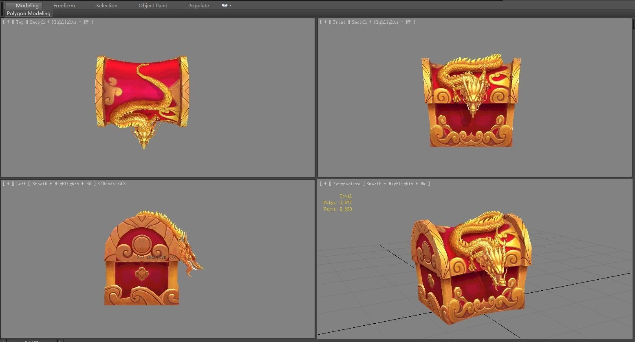Switch to the Object Paint tab
635x342 pixels.
153,5
